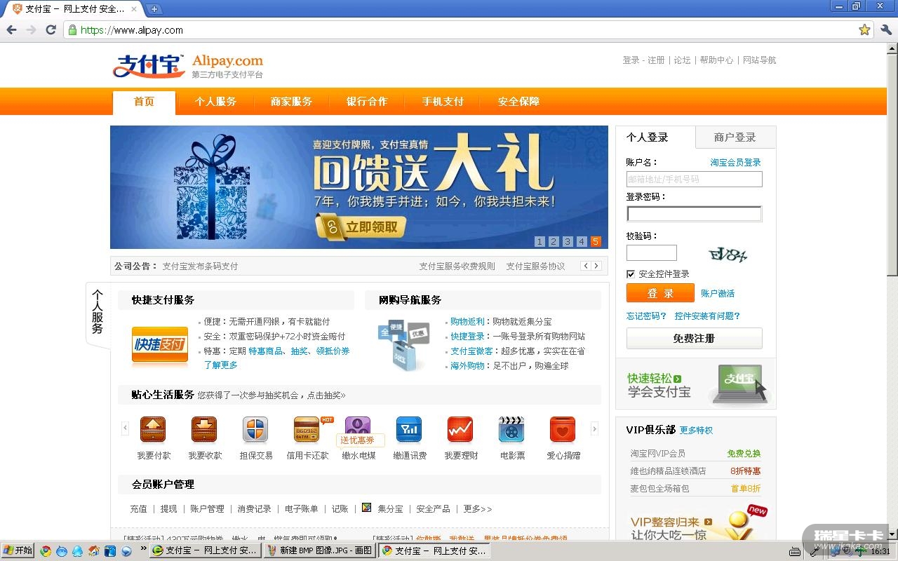Open the 手机支付 navigation tab
This screenshot has width=898, height=561.
click(443, 102)
